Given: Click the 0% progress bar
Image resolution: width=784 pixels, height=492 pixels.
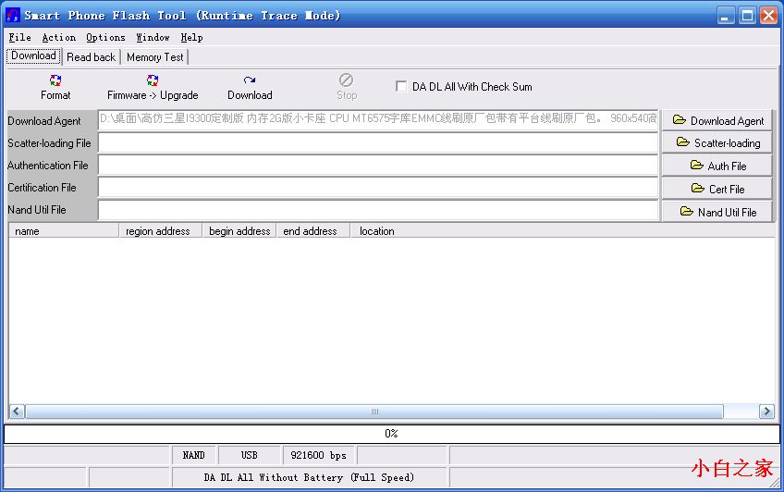Looking at the screenshot, I should pyautogui.click(x=391, y=434).
